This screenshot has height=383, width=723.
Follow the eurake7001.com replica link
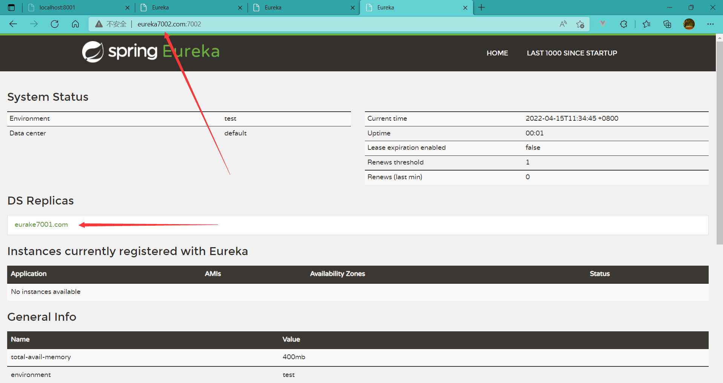pyautogui.click(x=41, y=225)
